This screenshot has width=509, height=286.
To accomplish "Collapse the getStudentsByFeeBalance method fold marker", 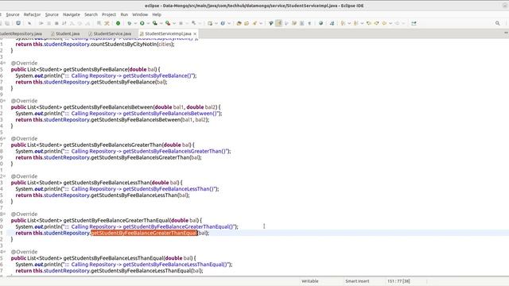I will click(x=4, y=63).
